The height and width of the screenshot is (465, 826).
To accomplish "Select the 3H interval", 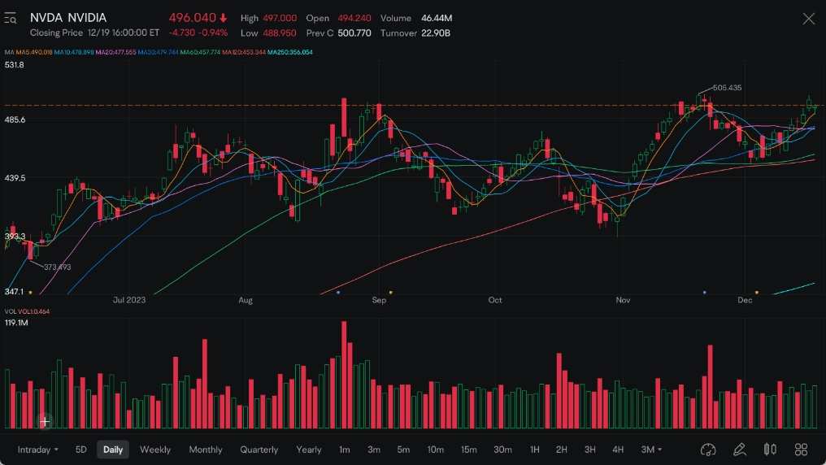I will (x=589, y=450).
